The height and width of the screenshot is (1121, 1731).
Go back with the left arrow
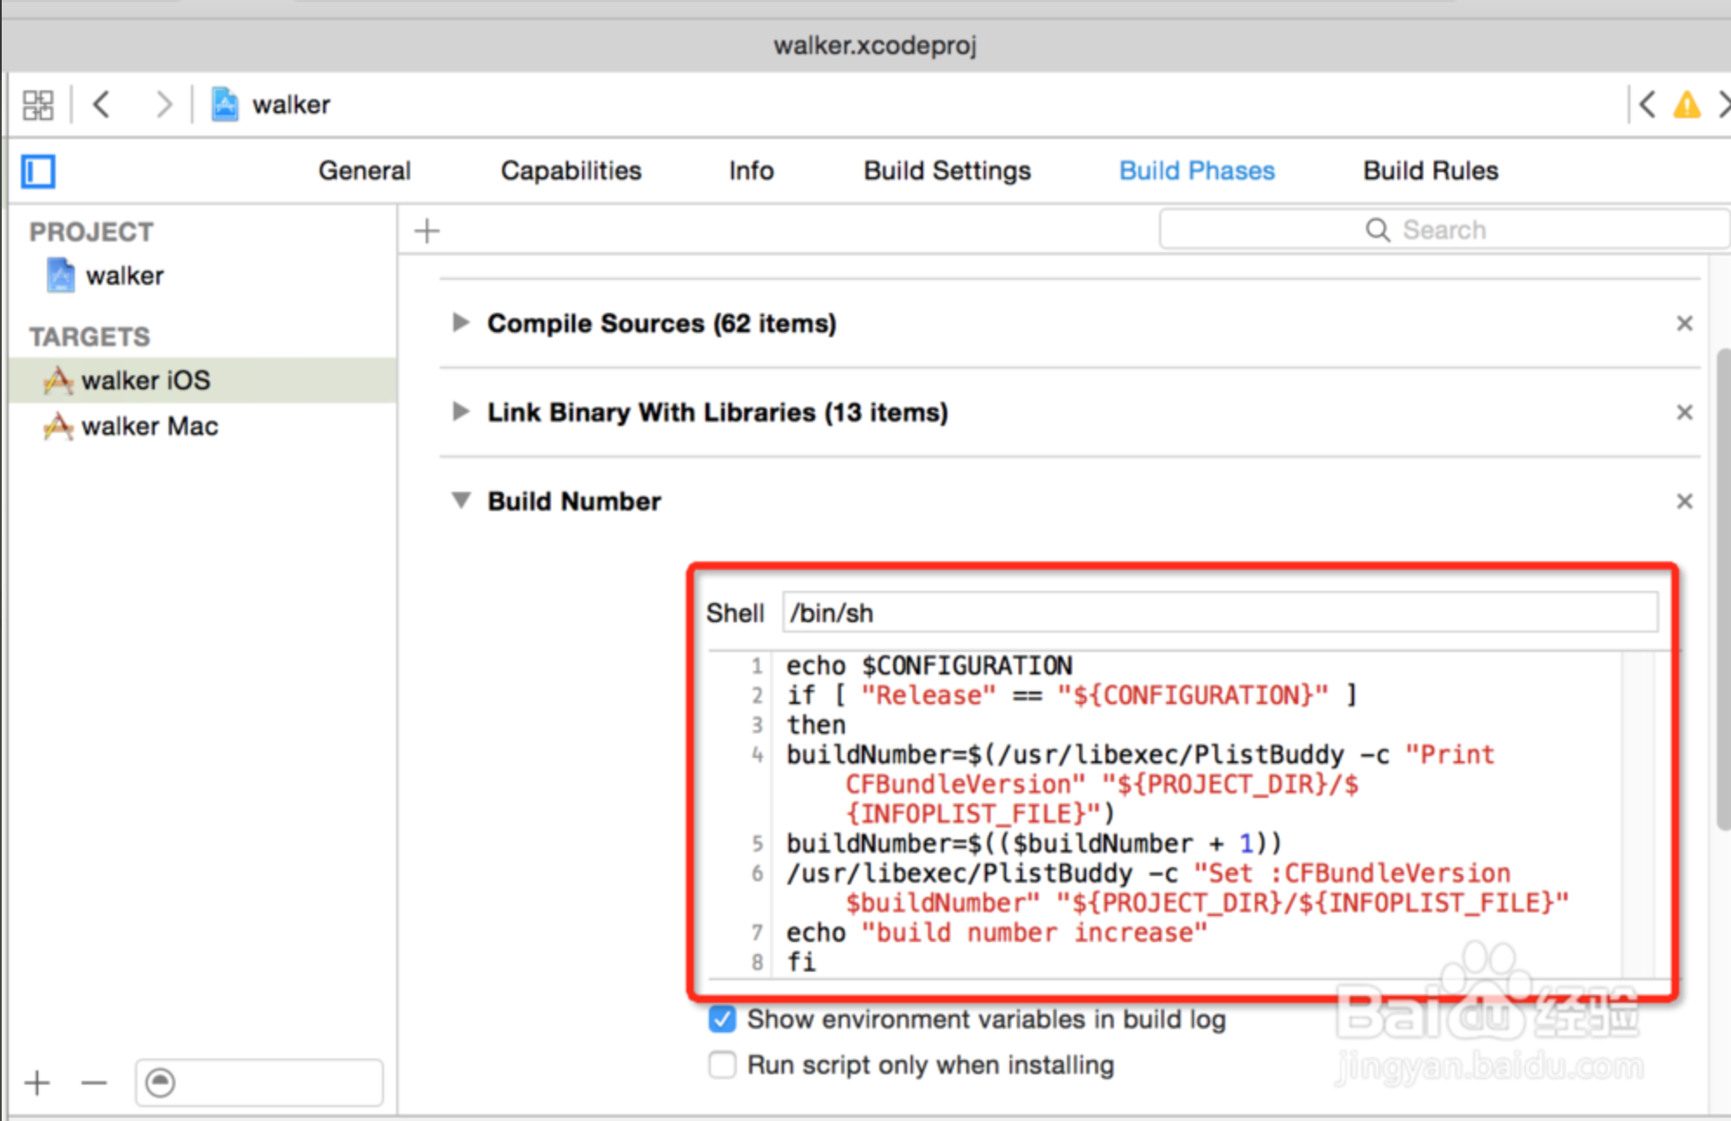pyautogui.click(x=101, y=105)
